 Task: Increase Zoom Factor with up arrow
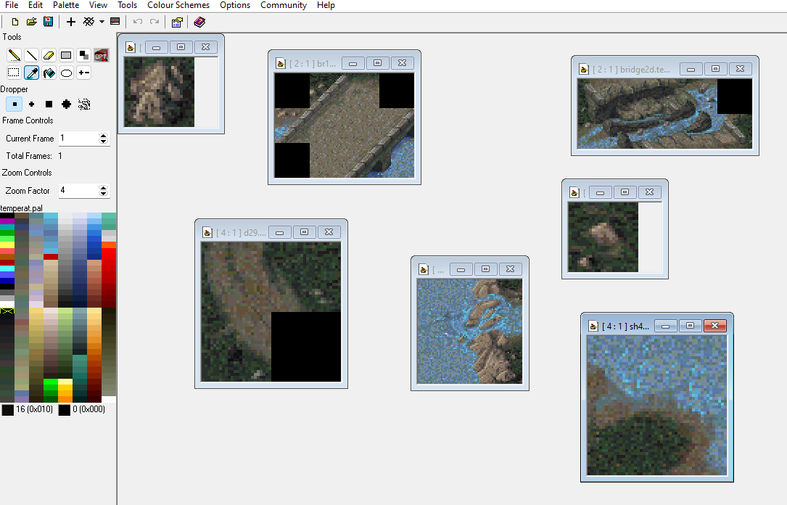[104, 188]
